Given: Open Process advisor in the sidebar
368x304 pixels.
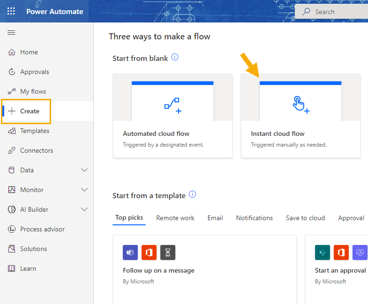Looking at the screenshot, I should (x=47, y=229).
